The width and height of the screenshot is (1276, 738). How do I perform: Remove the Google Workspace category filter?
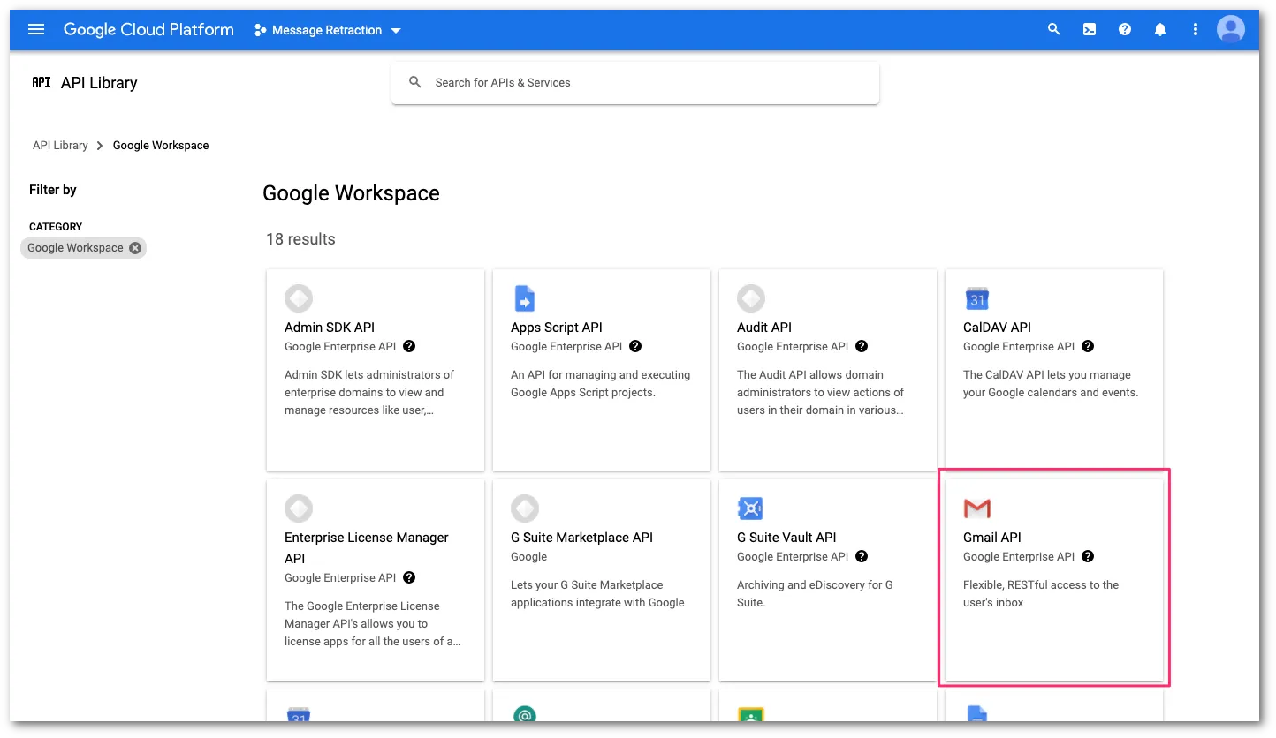point(134,247)
